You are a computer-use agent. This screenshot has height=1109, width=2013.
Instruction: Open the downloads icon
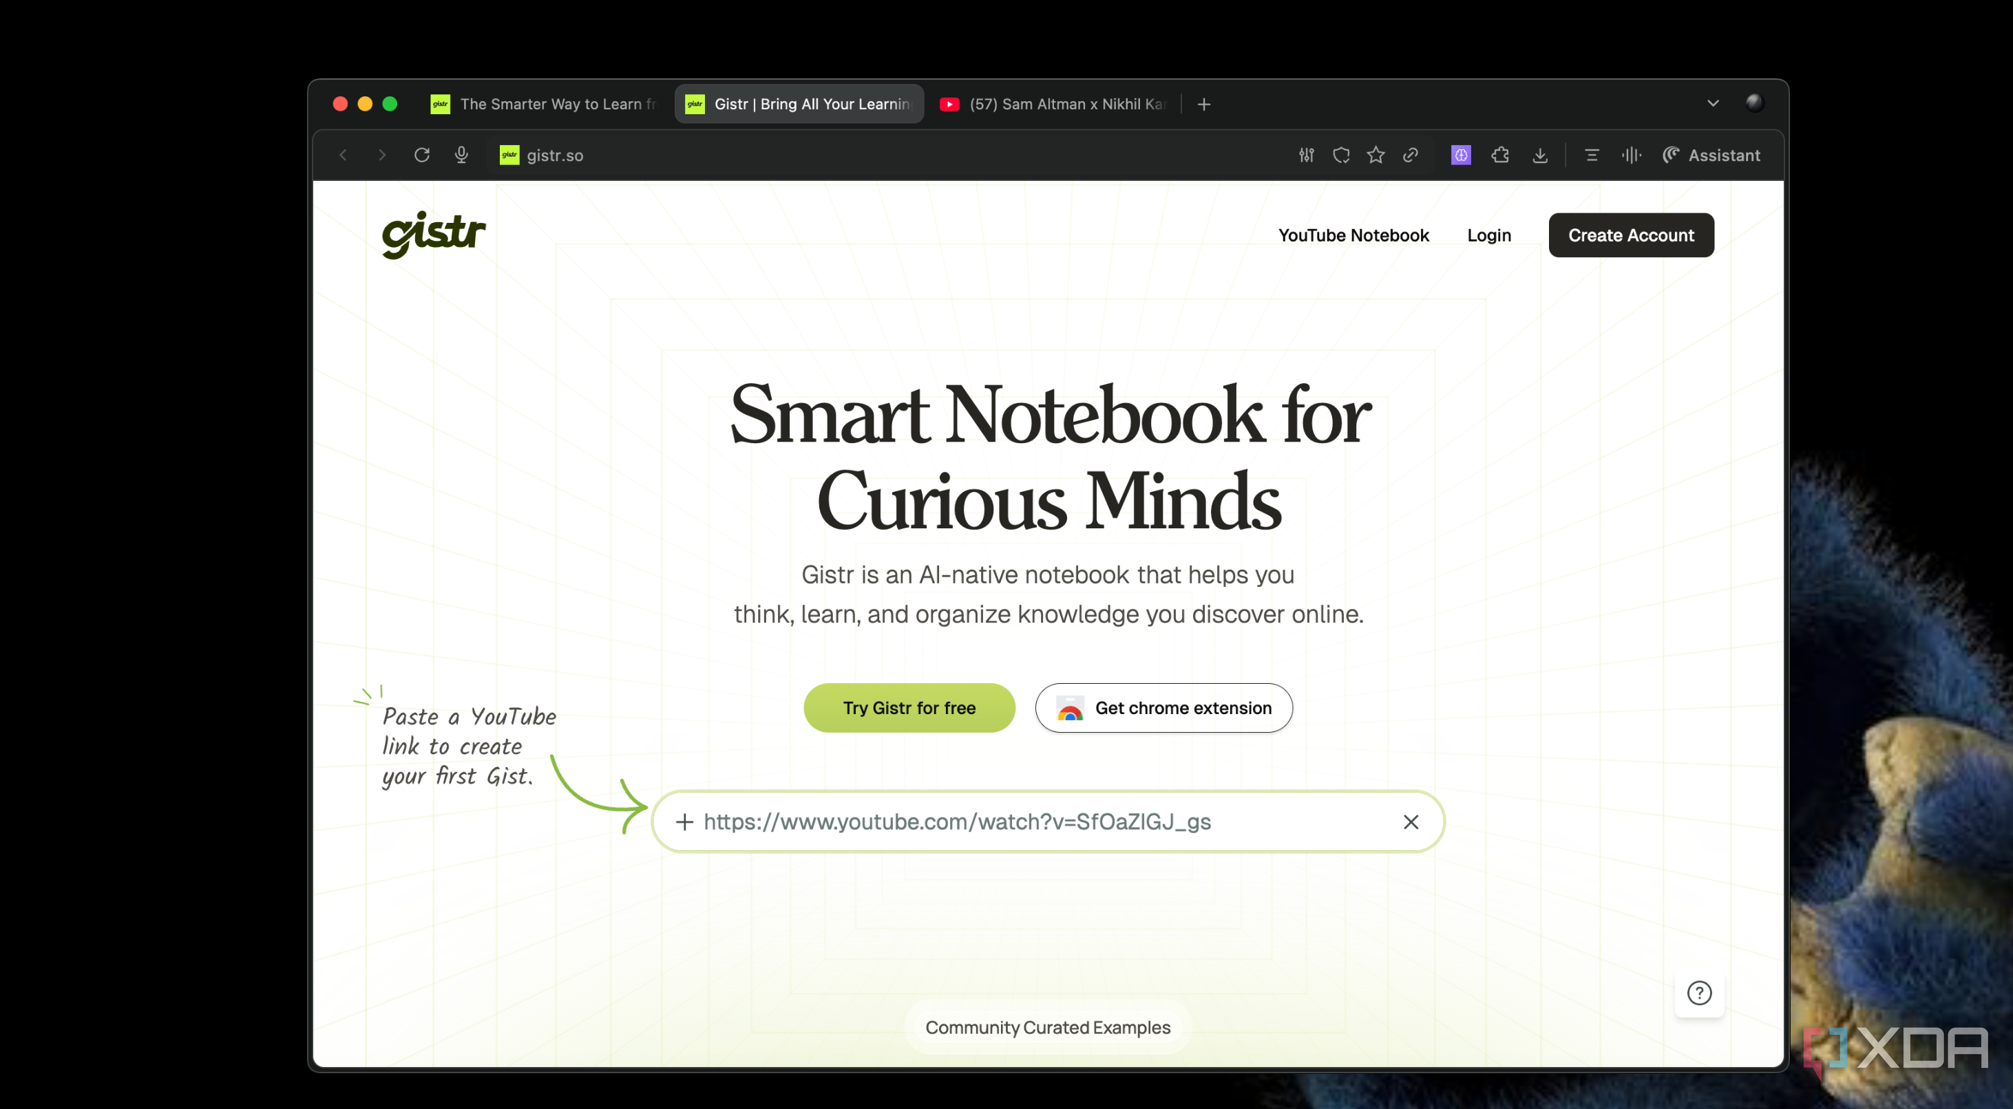[x=1540, y=155]
